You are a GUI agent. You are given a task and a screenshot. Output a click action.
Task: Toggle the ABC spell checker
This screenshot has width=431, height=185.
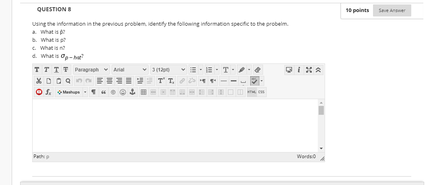[254, 81]
